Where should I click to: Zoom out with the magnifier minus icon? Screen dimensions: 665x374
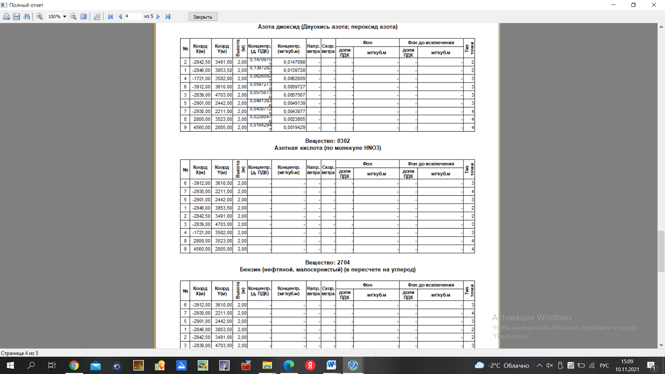coord(73,17)
